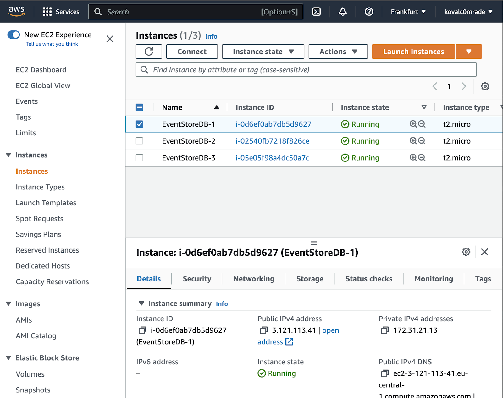Open the Actions dropdown
The width and height of the screenshot is (503, 398).
pyautogui.click(x=338, y=51)
